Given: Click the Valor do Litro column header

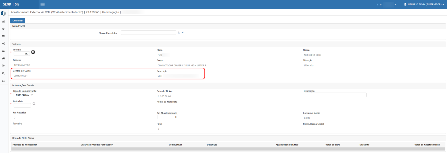Looking at the screenshot, I should [x=333, y=145].
